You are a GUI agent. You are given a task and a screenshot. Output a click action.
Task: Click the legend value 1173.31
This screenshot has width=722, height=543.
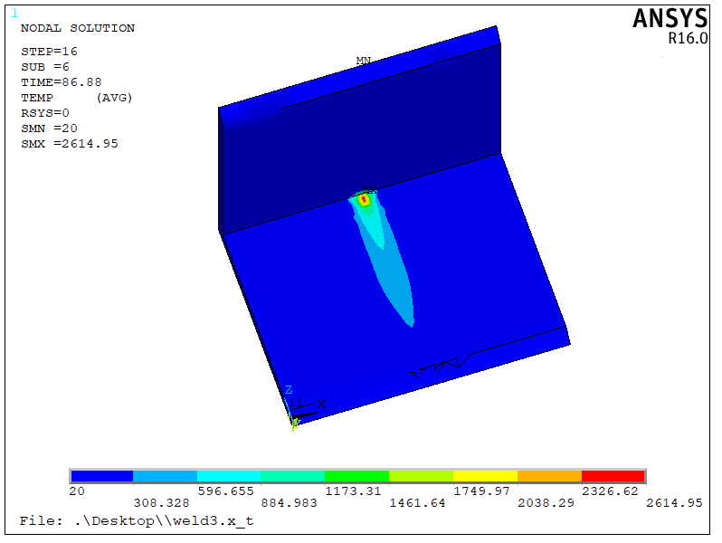[x=353, y=491]
